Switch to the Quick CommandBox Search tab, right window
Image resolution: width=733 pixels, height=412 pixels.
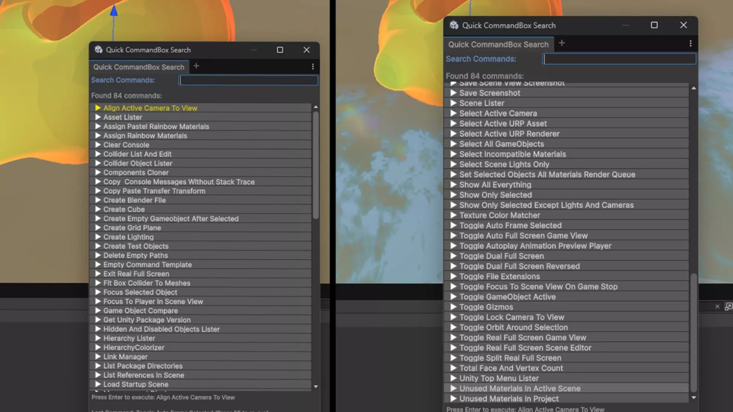[x=498, y=44]
